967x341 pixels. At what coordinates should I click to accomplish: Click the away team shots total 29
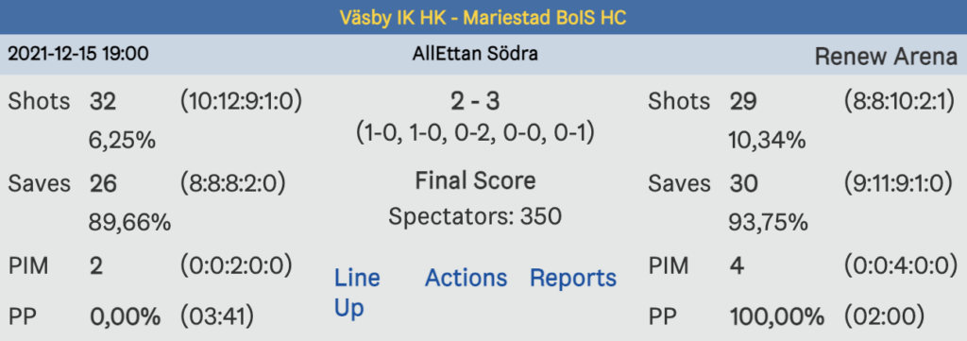coord(743,101)
